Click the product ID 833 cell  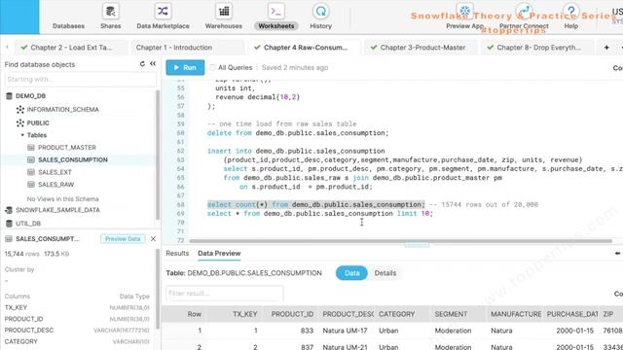pyautogui.click(x=291, y=331)
